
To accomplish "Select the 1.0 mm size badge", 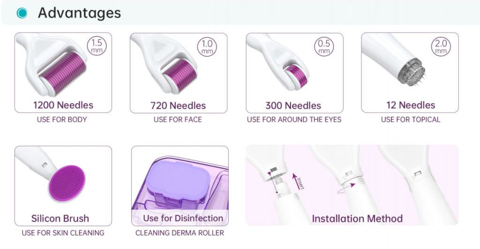I will pos(207,47).
